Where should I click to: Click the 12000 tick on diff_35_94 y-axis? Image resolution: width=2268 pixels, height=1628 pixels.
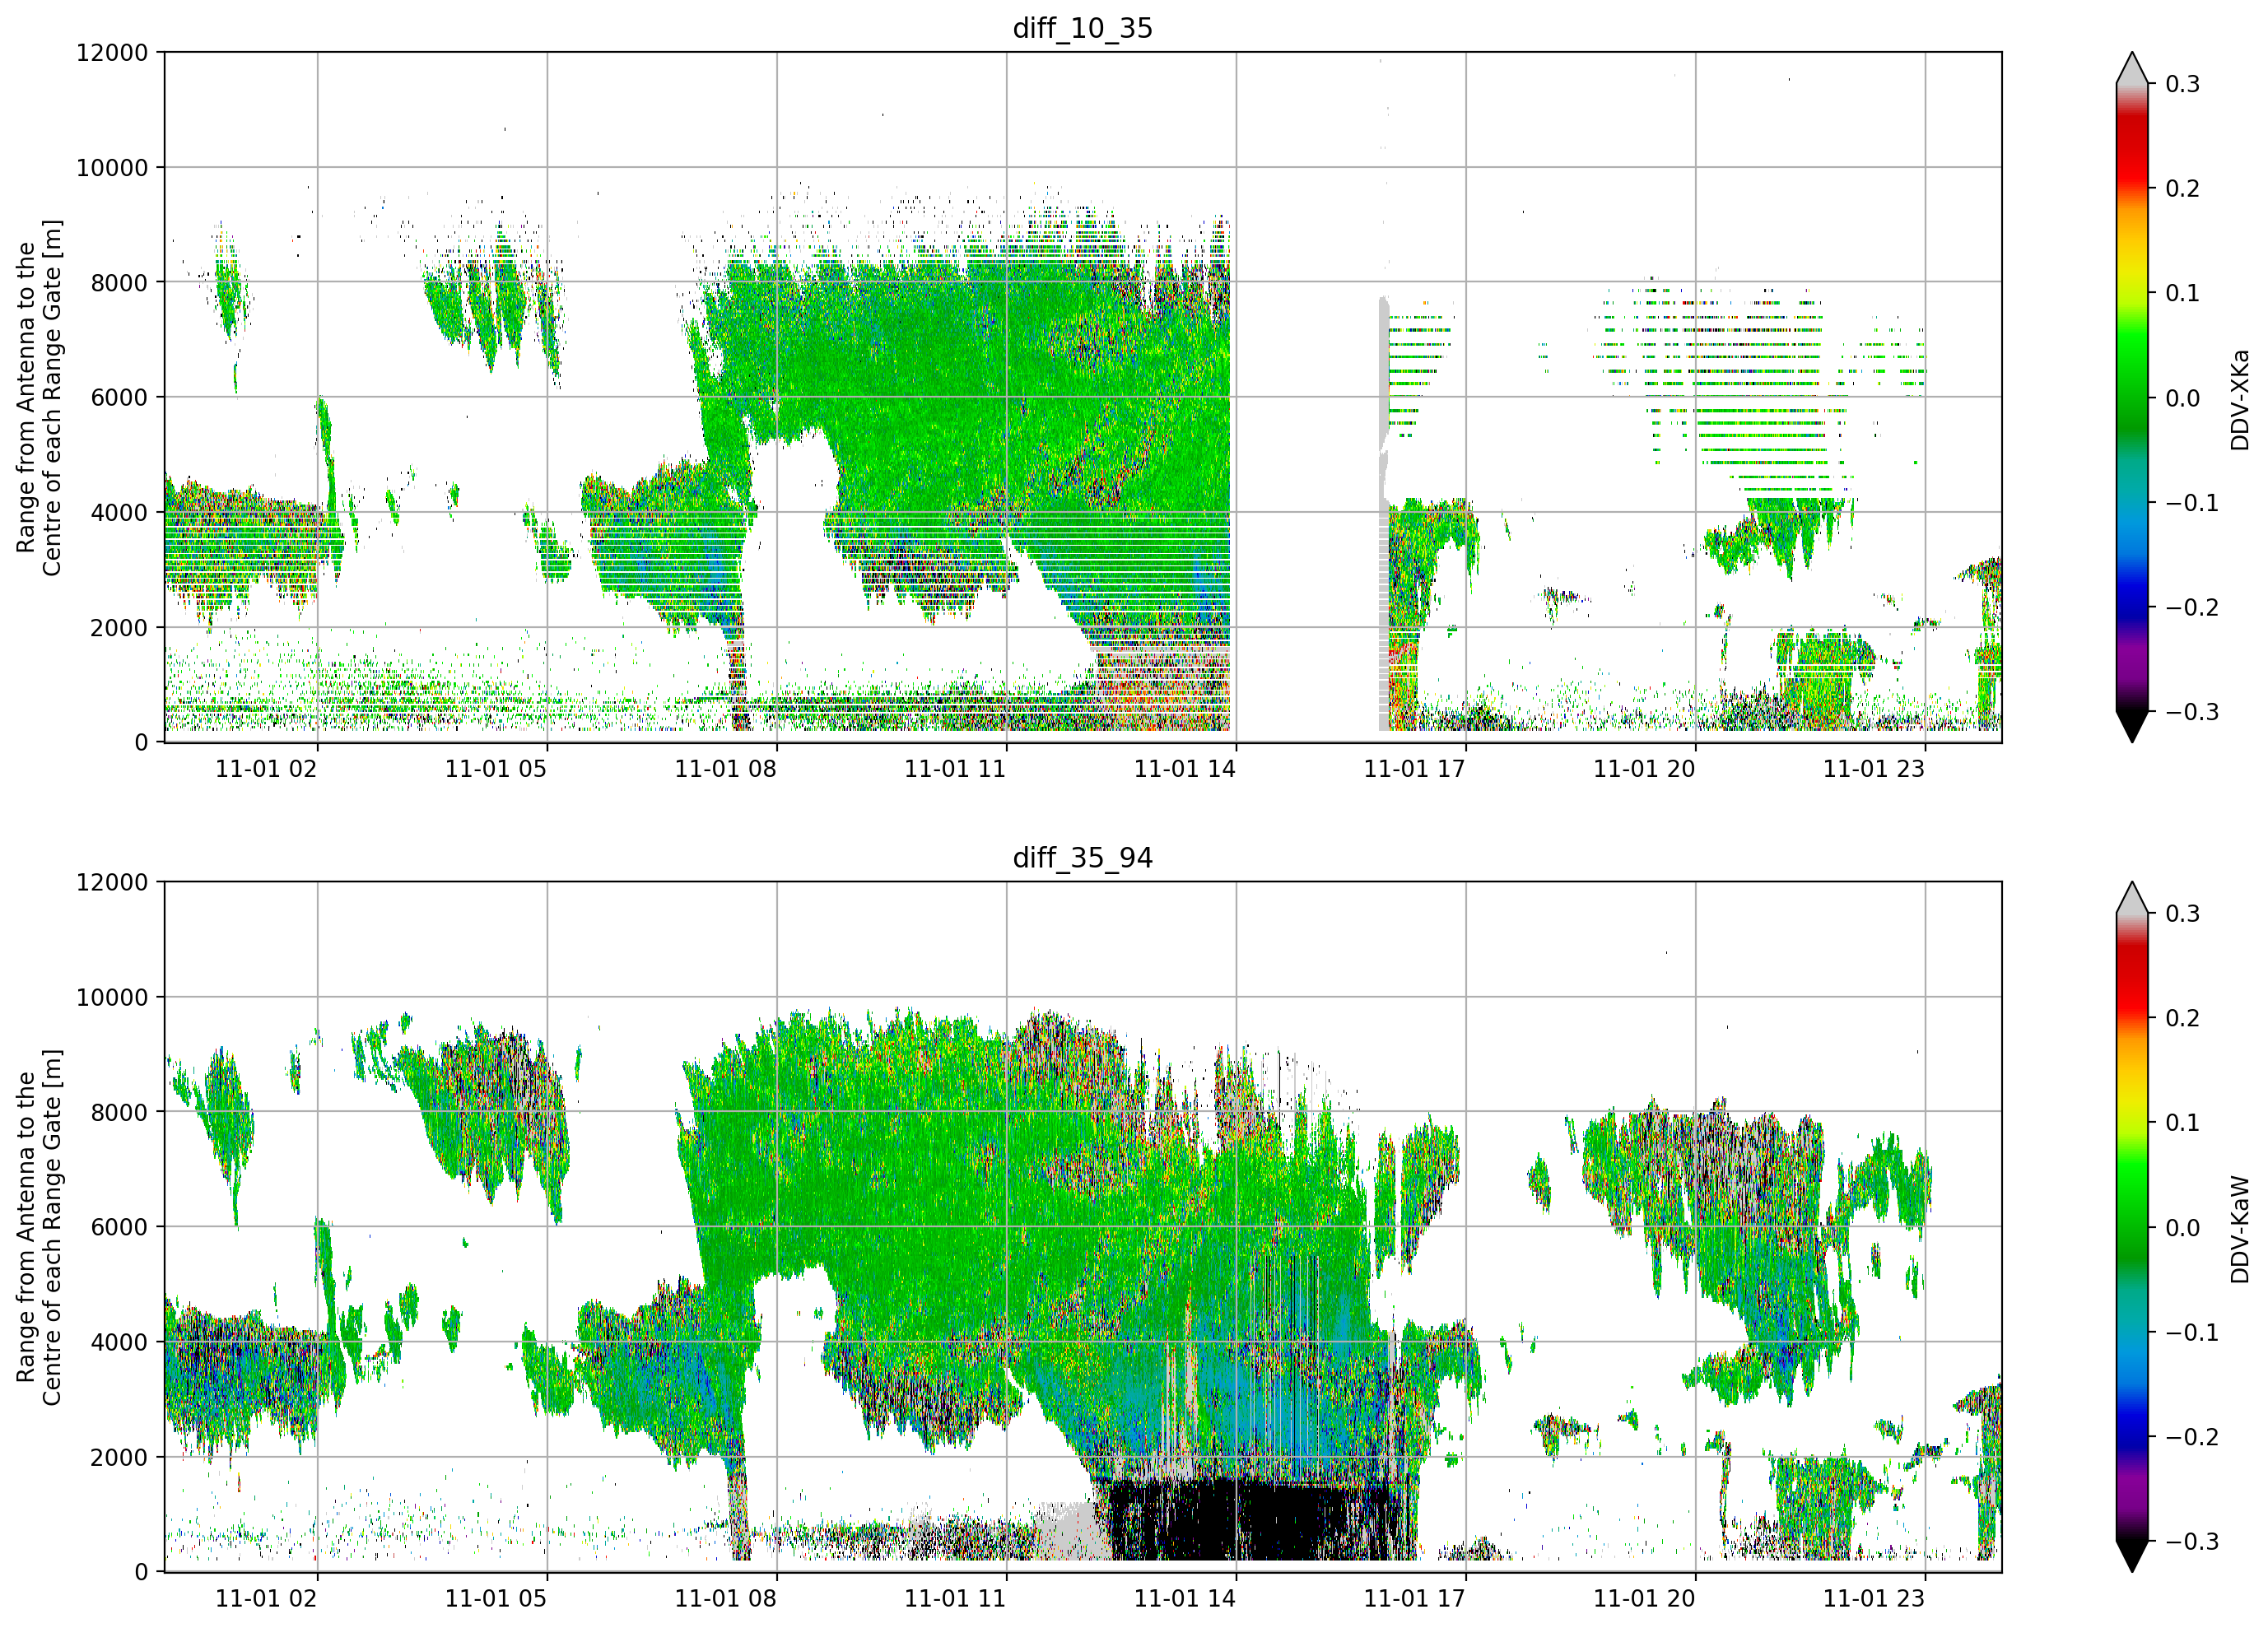pos(112,882)
